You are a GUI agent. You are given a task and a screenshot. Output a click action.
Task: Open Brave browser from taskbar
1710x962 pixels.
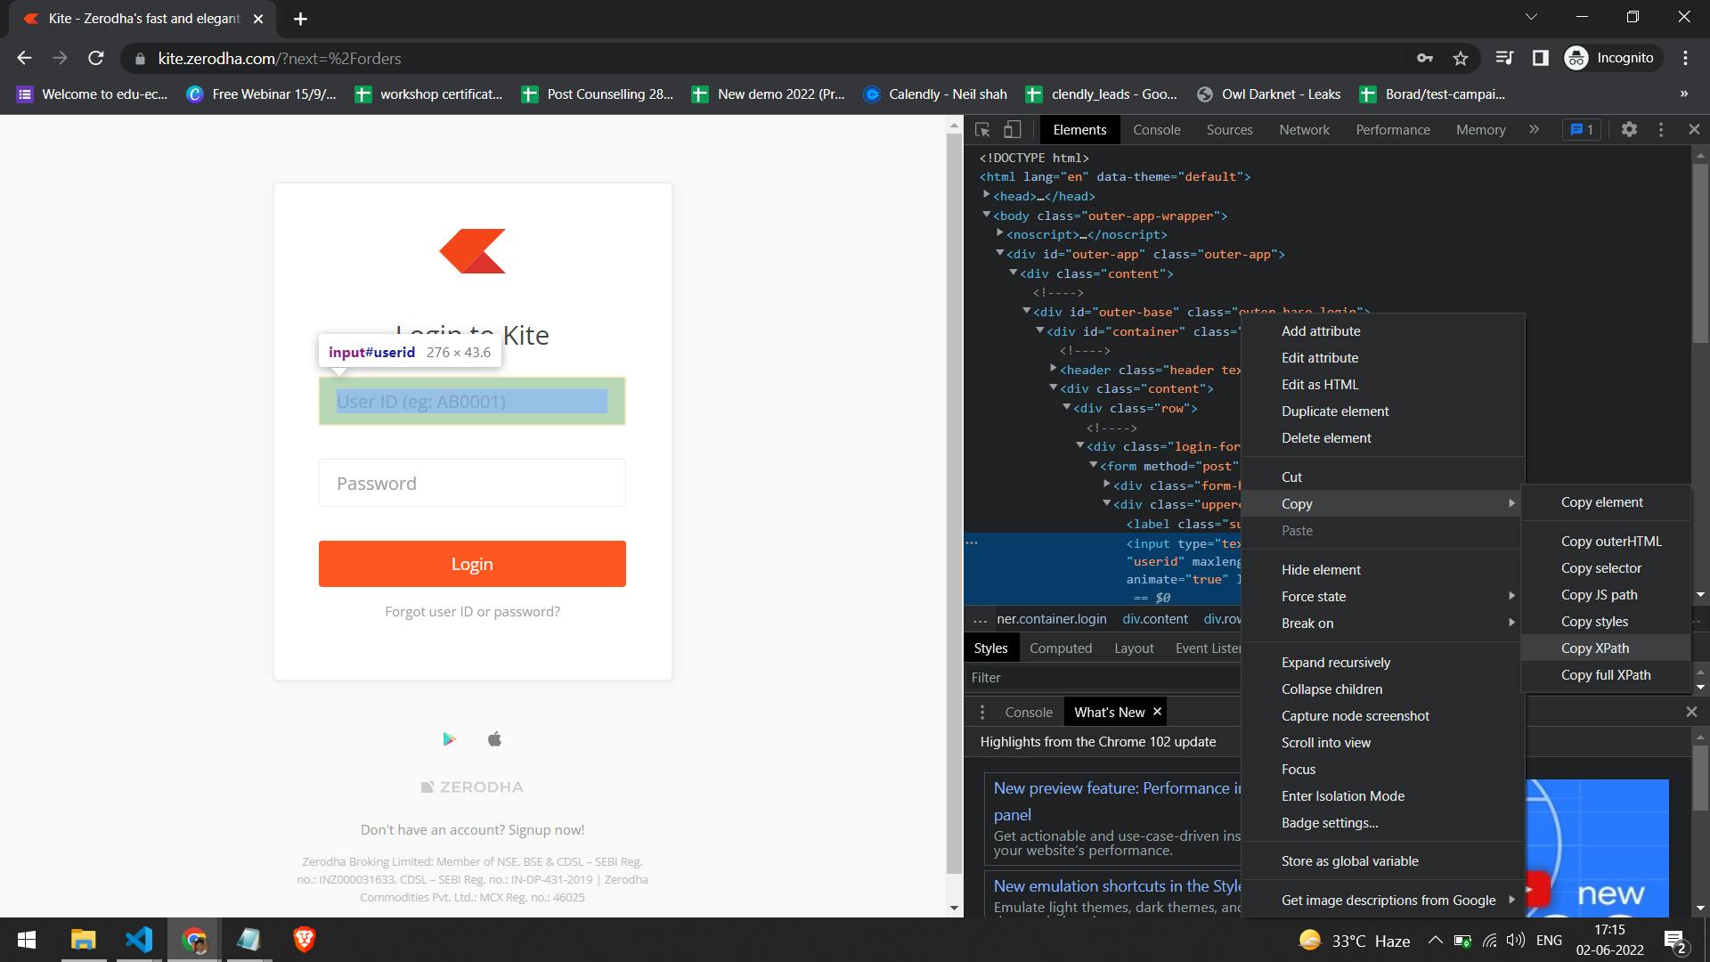click(x=305, y=940)
